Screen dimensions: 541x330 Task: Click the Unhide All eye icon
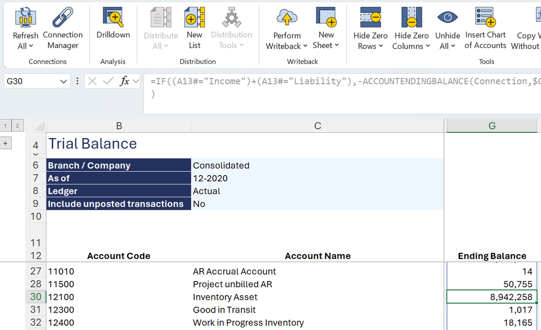(447, 17)
